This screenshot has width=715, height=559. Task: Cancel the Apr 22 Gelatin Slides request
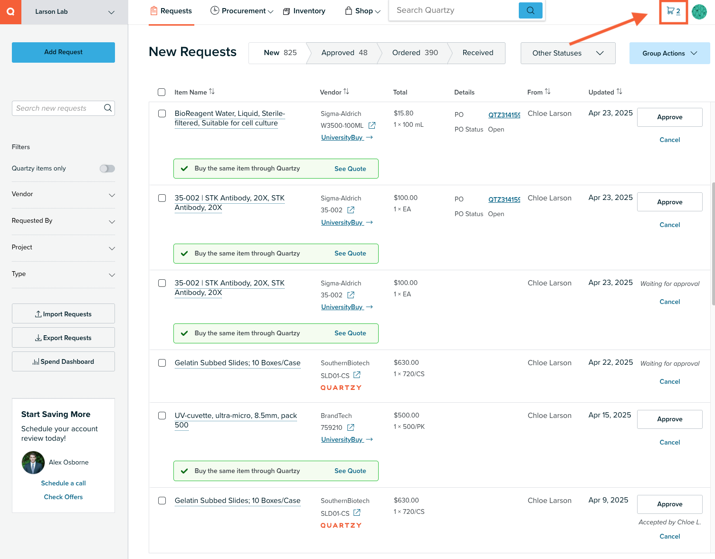[x=670, y=381]
